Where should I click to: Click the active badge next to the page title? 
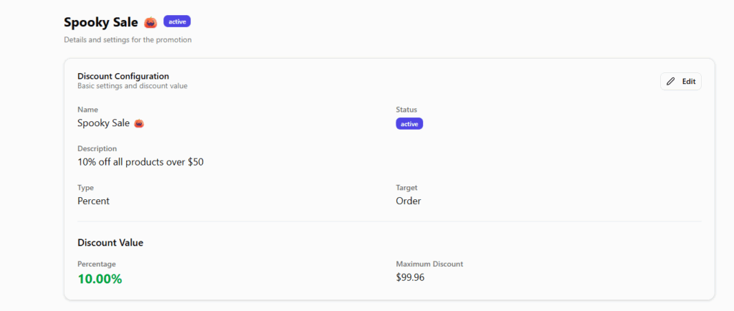[177, 21]
